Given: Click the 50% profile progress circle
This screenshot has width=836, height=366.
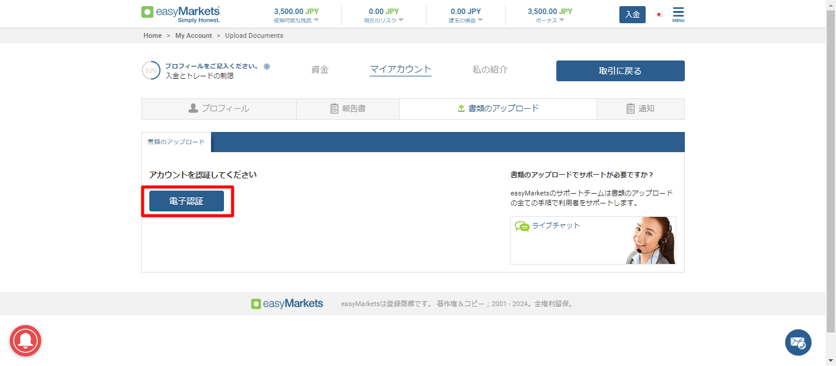Looking at the screenshot, I should tap(151, 71).
